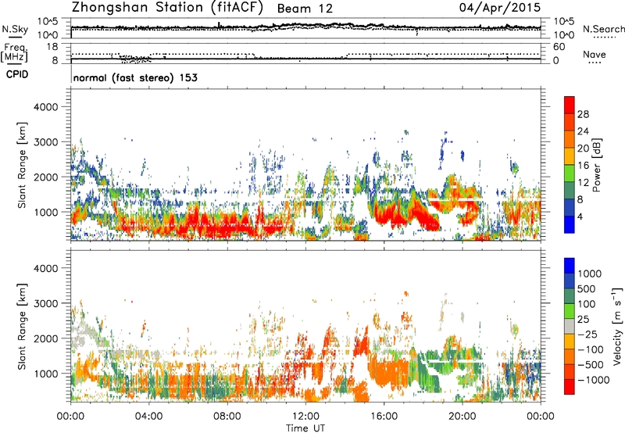Click the '1000' range tick in power panel
This screenshot has height=433, width=625.
[46, 212]
